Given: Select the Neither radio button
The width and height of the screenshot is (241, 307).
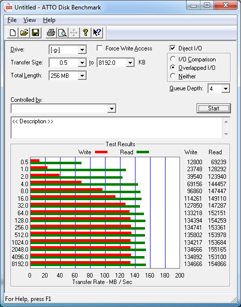Looking at the screenshot, I should pos(173,76).
